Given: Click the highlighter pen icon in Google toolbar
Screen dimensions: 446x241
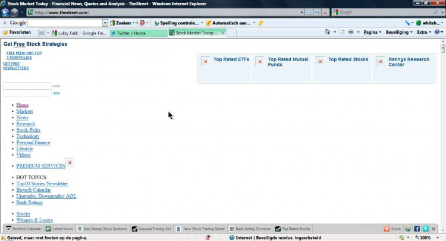Looking at the screenshot, I should pos(260,23).
